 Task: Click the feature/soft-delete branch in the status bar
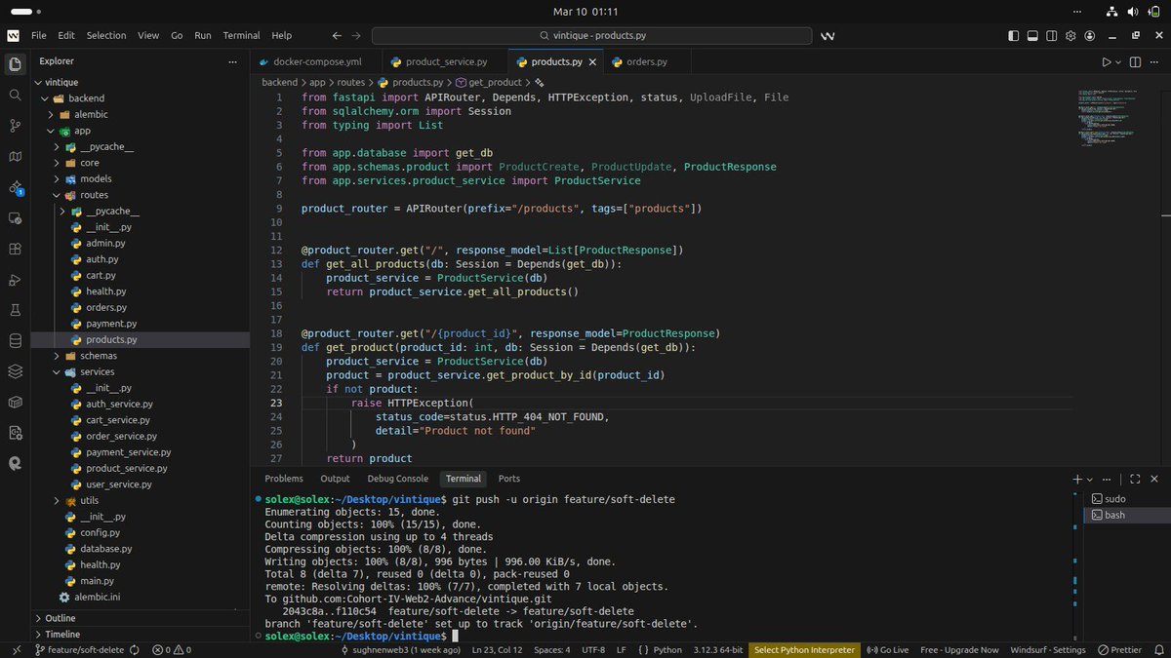(x=79, y=649)
